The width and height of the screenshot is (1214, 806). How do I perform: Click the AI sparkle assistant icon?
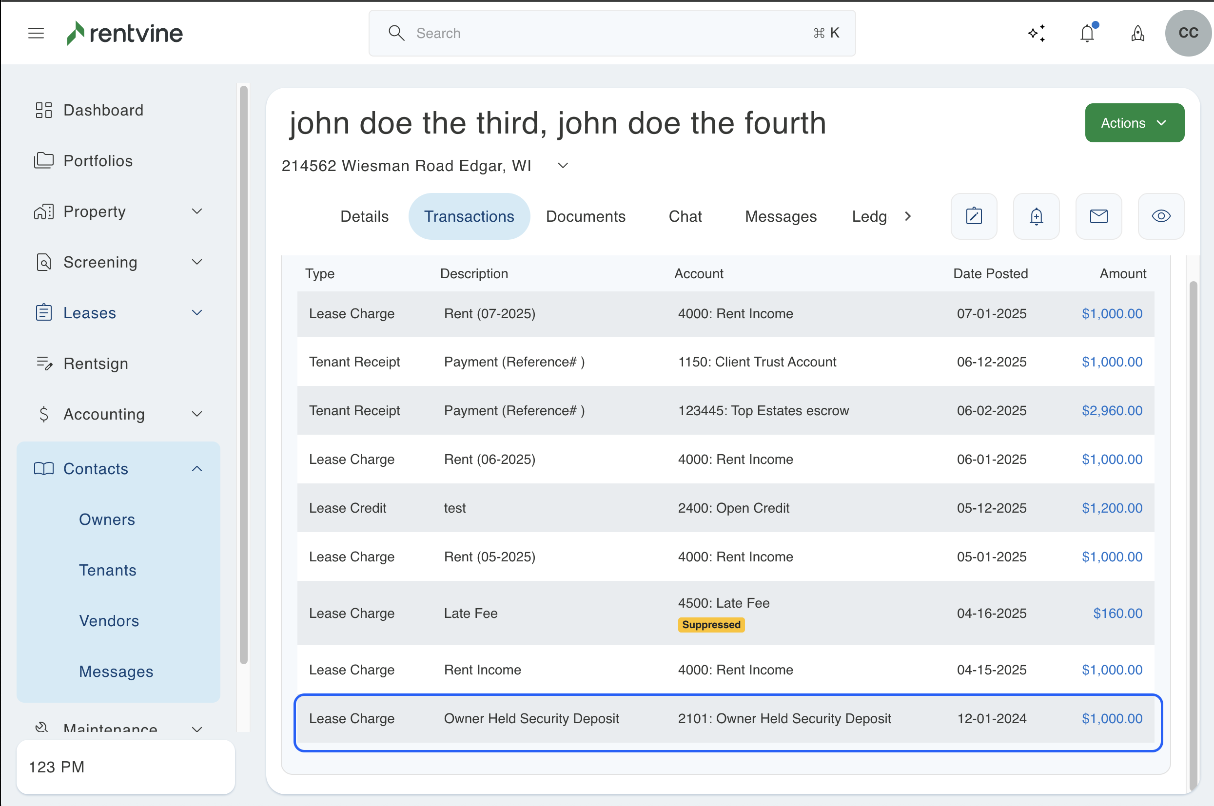coord(1037,34)
